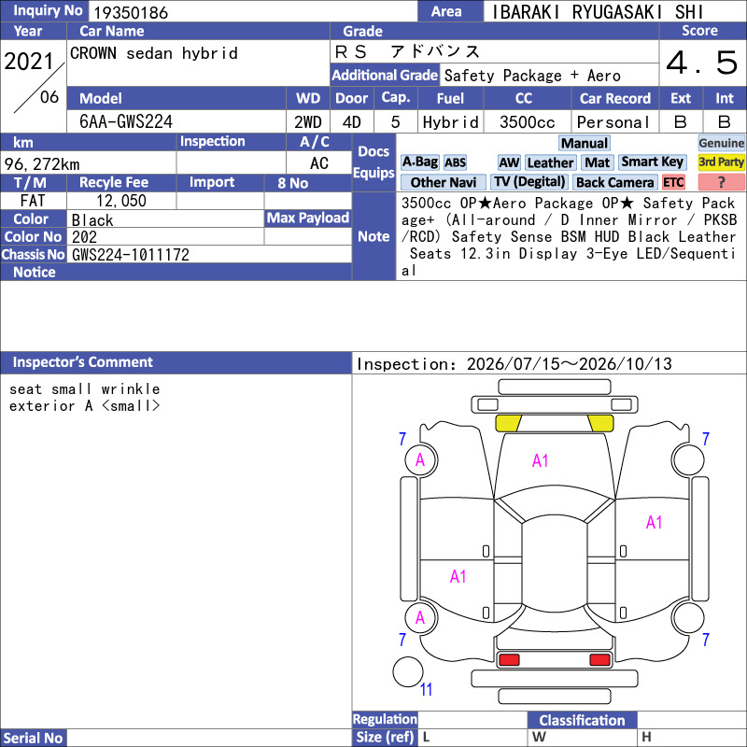Screen dimensions: 747x747
Task: Select the Notice header bar
Action: pos(176,272)
